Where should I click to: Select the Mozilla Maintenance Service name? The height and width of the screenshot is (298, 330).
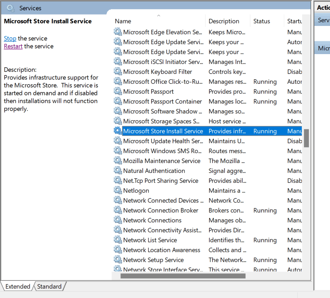(x=162, y=161)
